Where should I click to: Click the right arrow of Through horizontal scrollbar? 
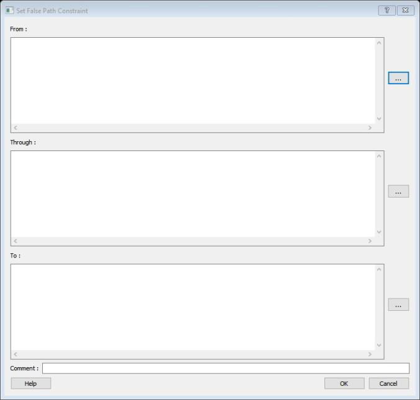pos(370,241)
